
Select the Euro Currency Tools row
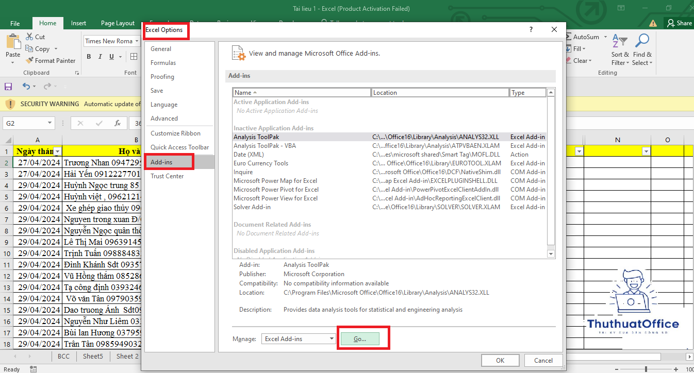click(x=389, y=163)
